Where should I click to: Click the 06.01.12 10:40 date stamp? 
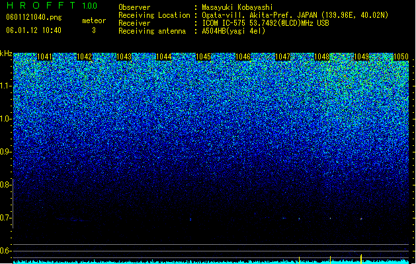pyautogui.click(x=34, y=30)
